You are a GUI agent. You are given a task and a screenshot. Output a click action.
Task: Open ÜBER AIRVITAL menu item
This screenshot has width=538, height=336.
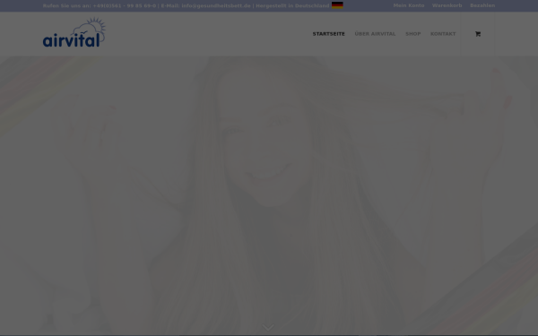tap(375, 34)
